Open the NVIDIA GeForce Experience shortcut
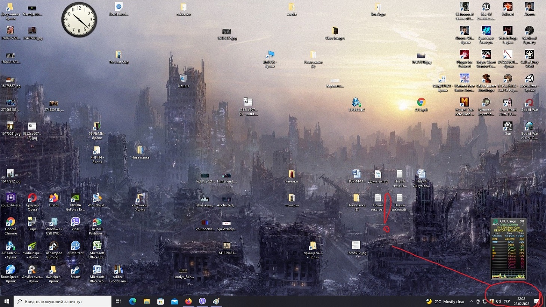 [x=76, y=202]
